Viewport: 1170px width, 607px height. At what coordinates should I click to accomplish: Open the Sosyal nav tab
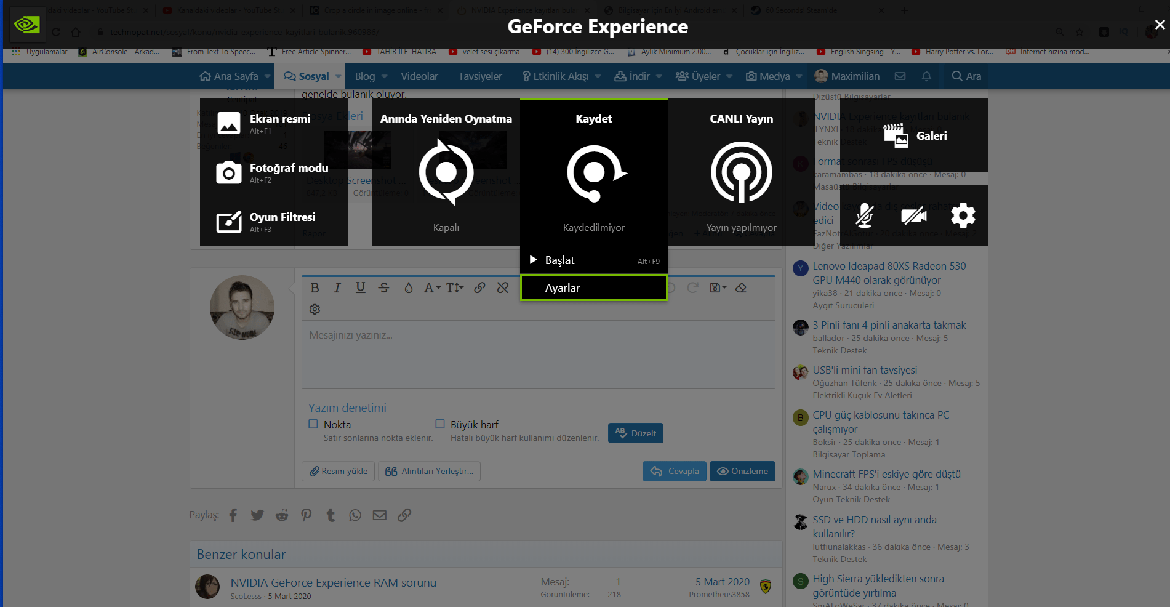pos(307,76)
